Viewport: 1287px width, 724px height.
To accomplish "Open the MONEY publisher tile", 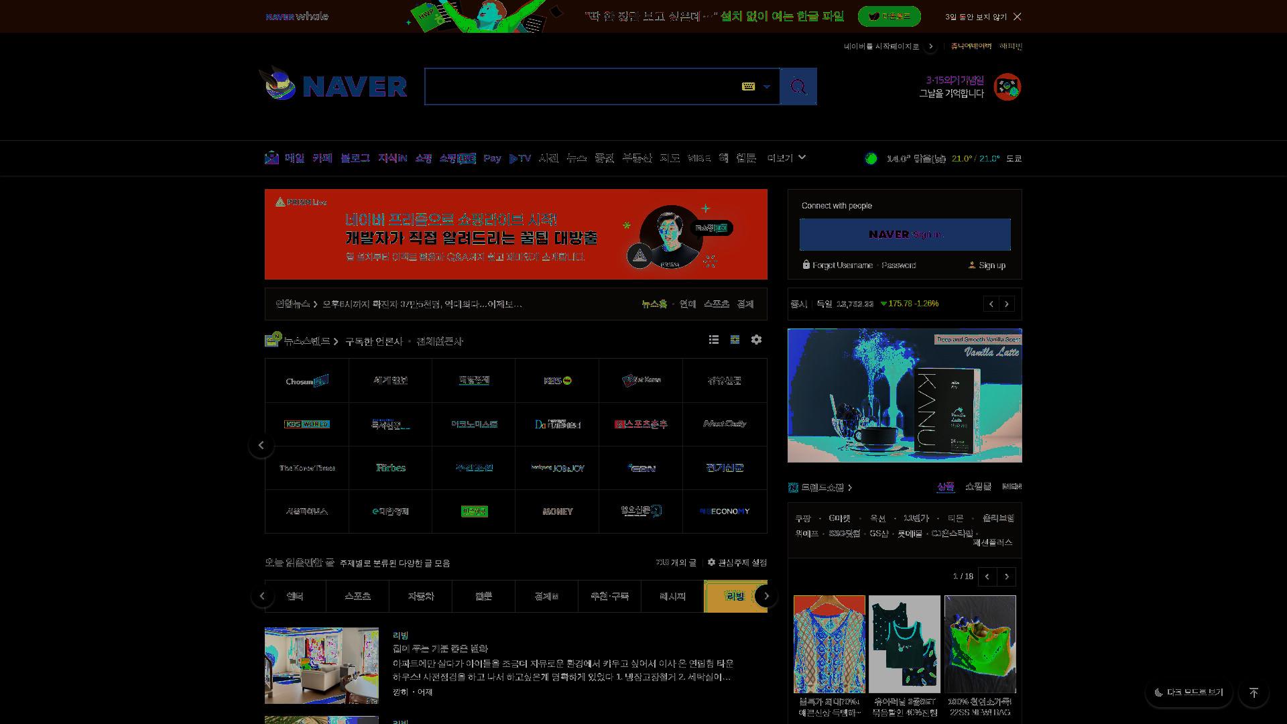I will click(x=557, y=511).
